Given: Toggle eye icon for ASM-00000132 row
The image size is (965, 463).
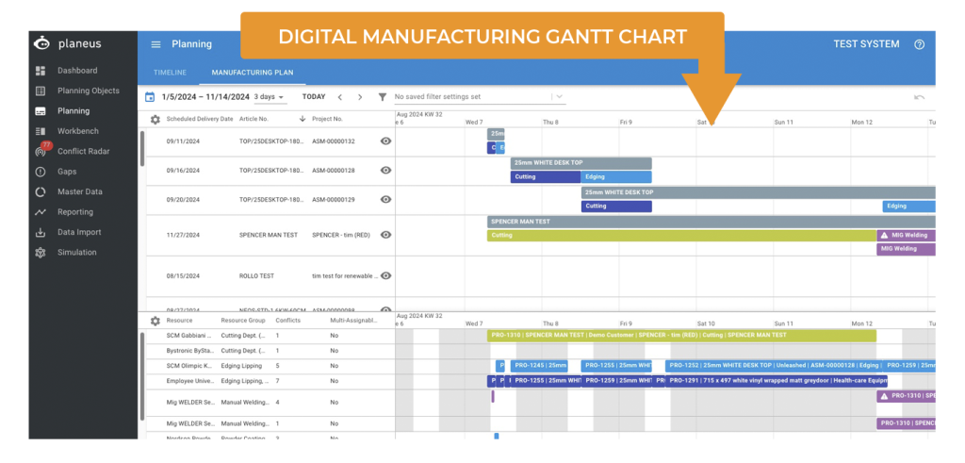Looking at the screenshot, I should click(x=385, y=141).
